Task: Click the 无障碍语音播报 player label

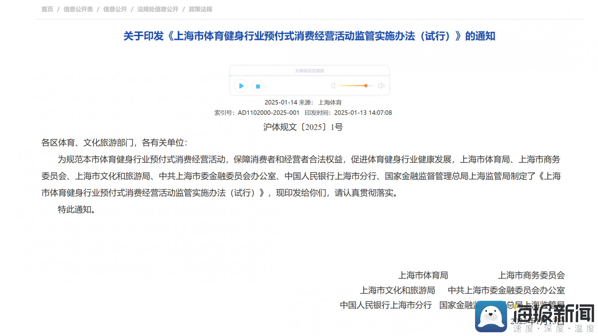Action: (309, 71)
